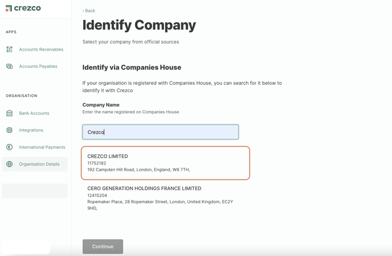
Task: Go to Bank Accounts page
Action: [35, 113]
